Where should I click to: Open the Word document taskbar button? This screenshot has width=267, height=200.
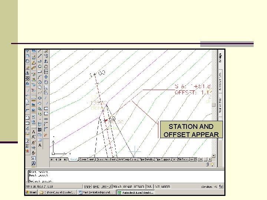pos(96,192)
